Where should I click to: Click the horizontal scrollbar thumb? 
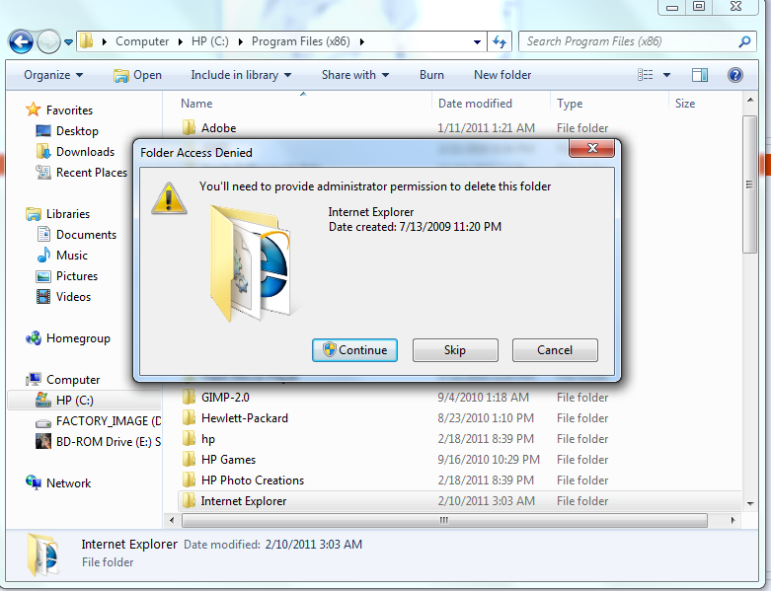coord(444,520)
